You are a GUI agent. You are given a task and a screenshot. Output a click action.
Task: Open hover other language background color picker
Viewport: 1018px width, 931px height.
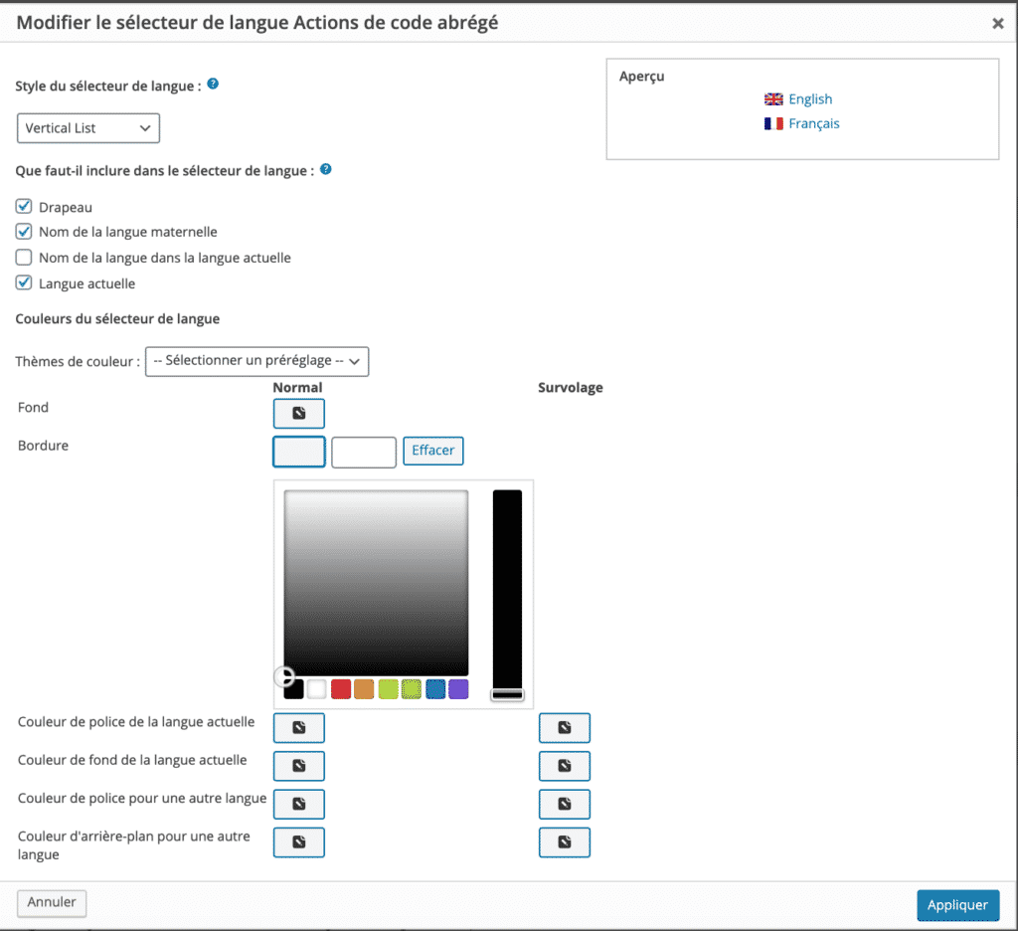click(564, 842)
